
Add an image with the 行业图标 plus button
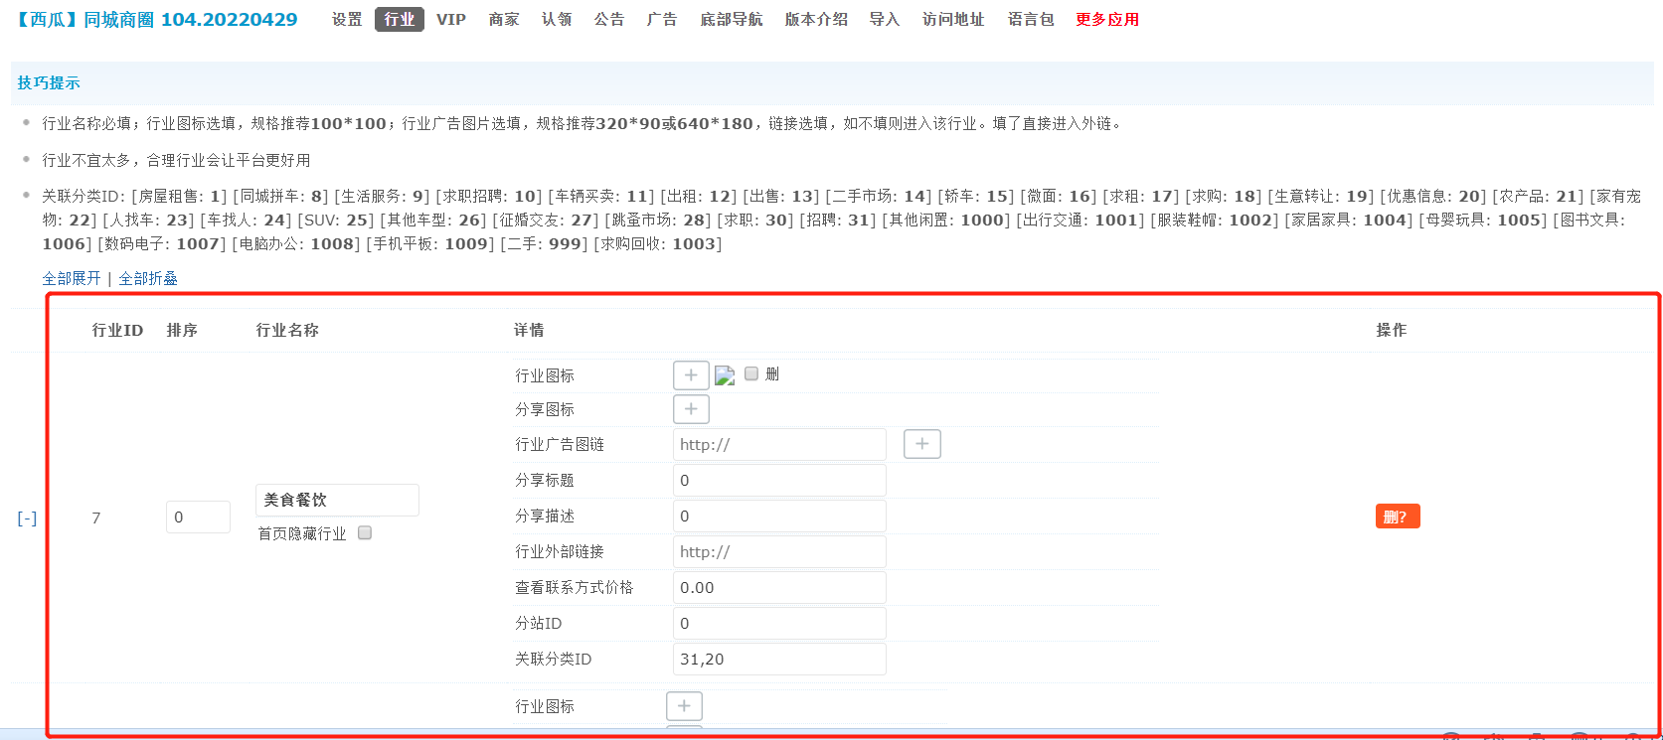(691, 375)
